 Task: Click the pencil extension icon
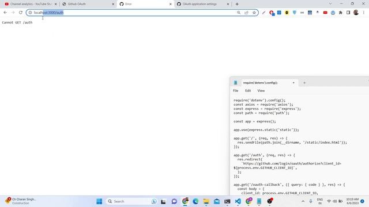coord(264,13)
